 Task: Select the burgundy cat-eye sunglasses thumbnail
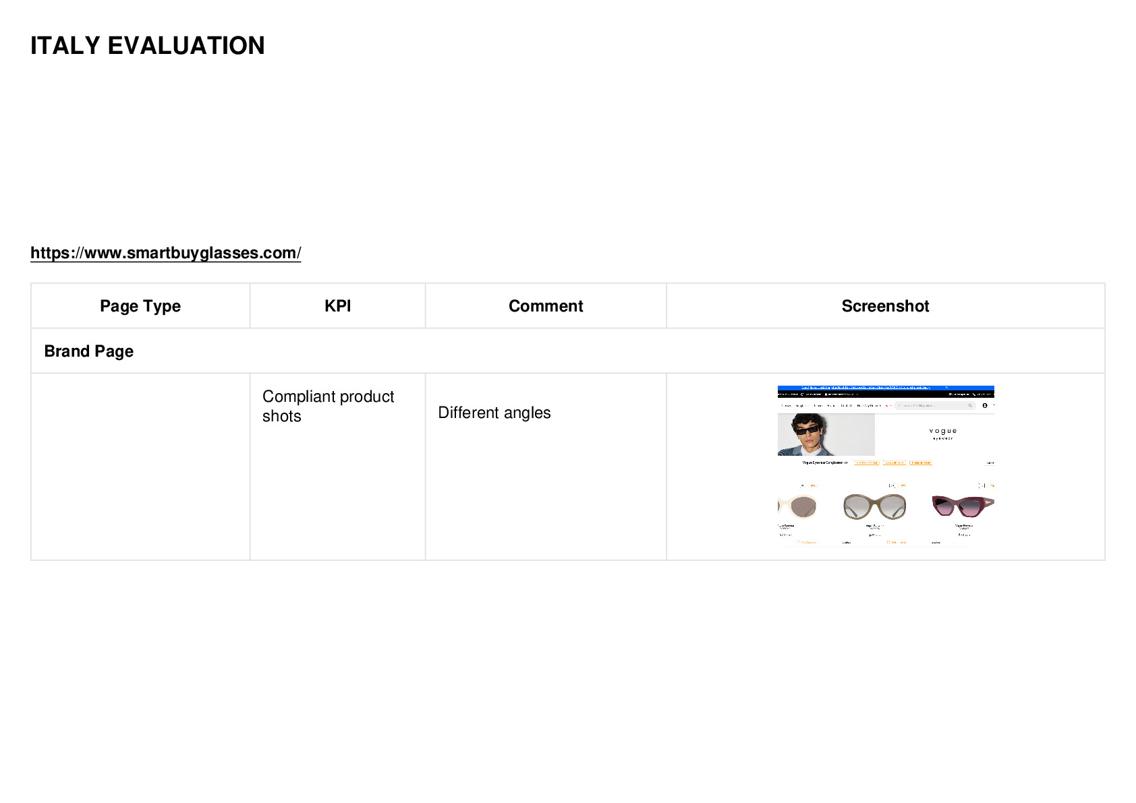(x=963, y=505)
